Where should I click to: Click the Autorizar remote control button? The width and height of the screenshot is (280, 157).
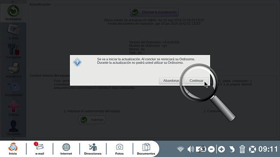(x=92, y=120)
